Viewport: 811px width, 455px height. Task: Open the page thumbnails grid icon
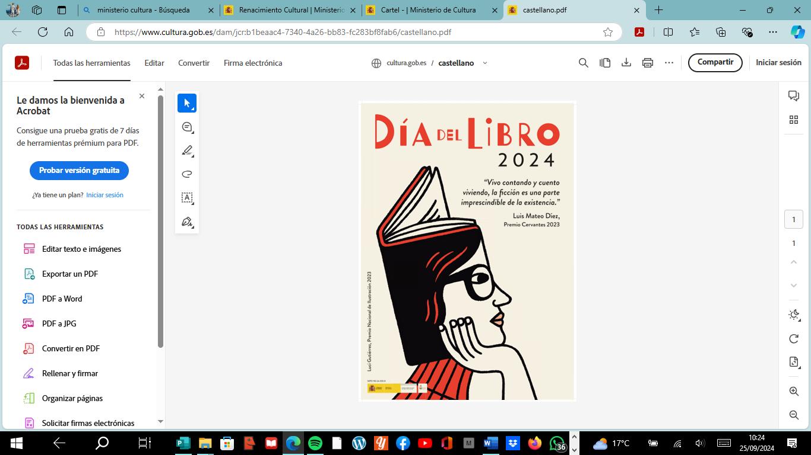(x=794, y=120)
